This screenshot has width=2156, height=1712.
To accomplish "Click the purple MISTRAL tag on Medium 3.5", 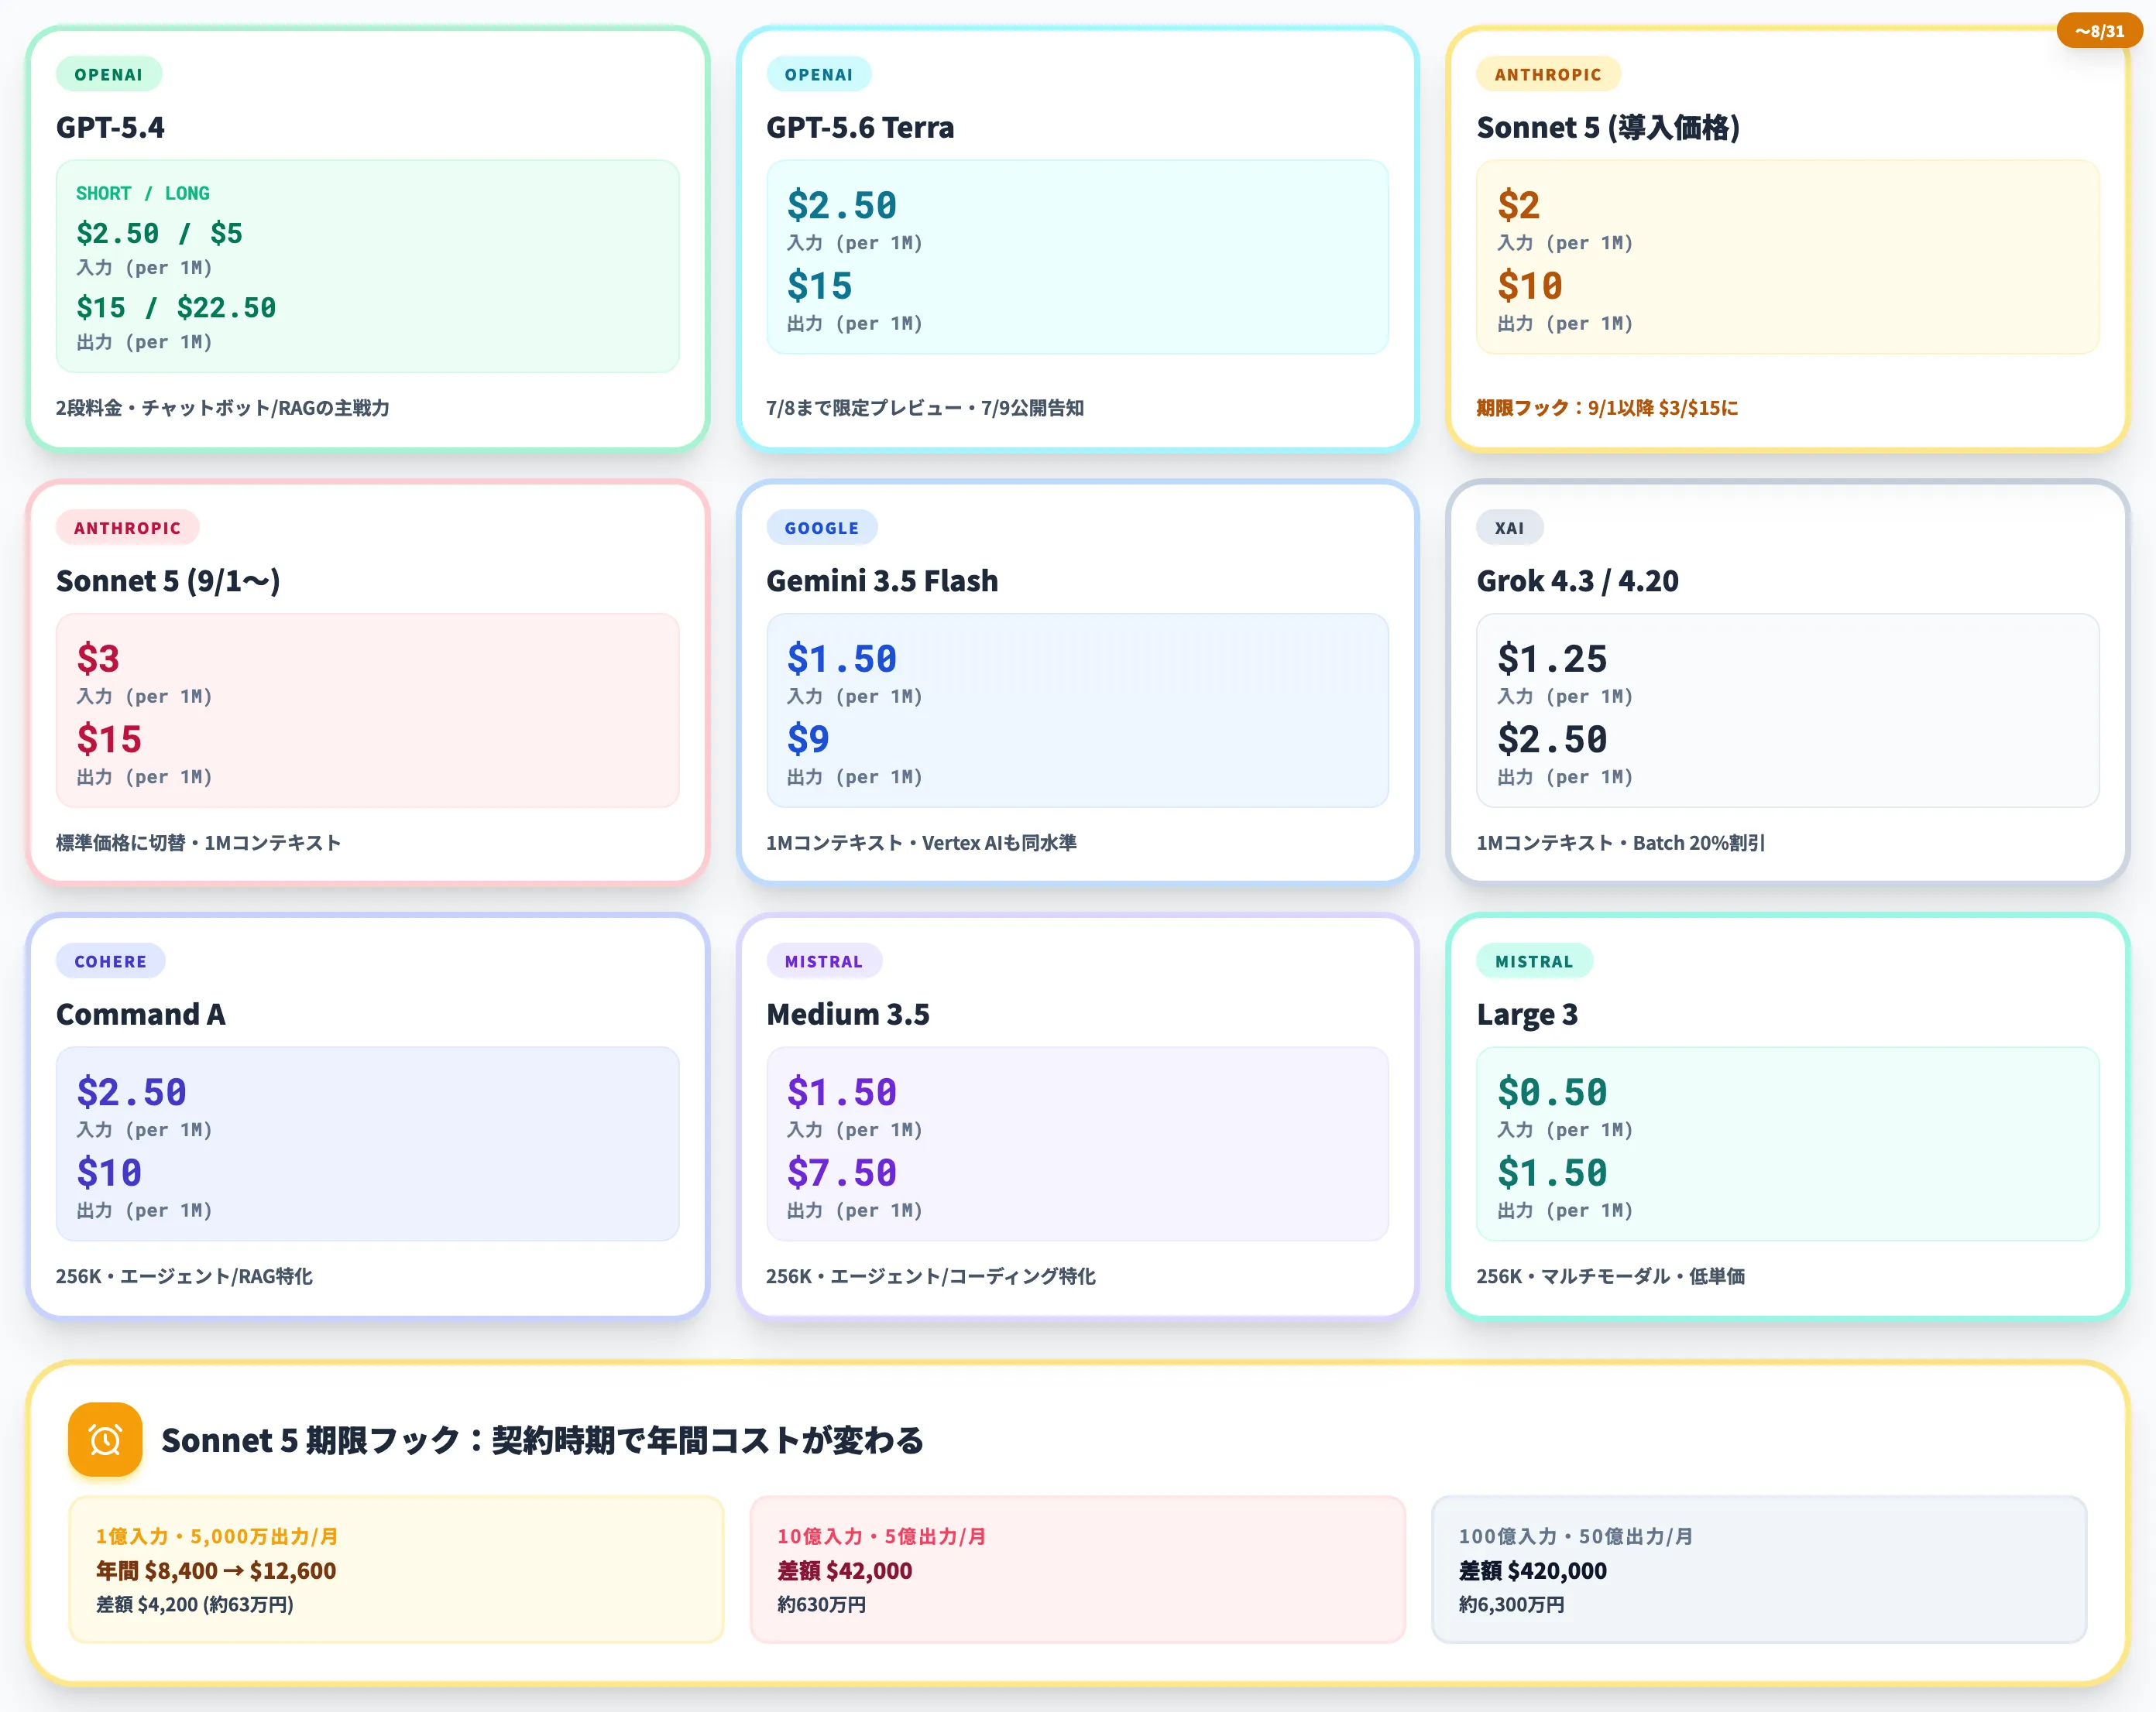I will [x=823, y=961].
